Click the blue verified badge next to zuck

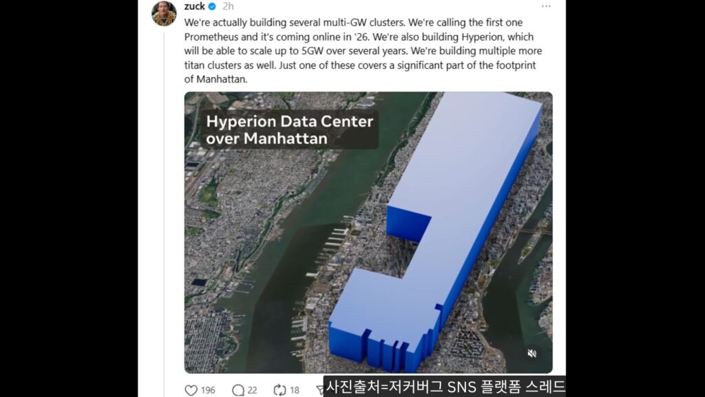tap(212, 6)
